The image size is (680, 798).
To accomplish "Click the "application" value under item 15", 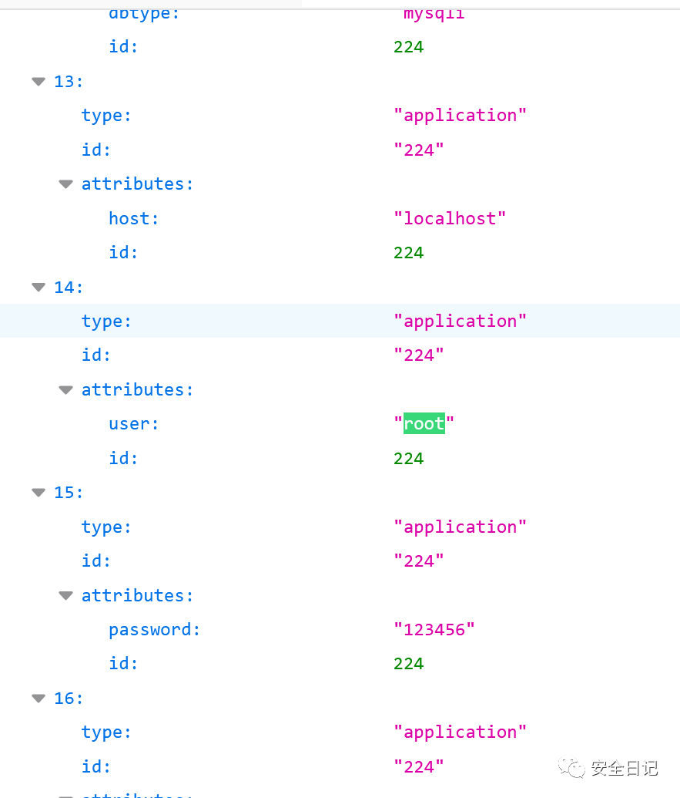I will pyautogui.click(x=460, y=527).
